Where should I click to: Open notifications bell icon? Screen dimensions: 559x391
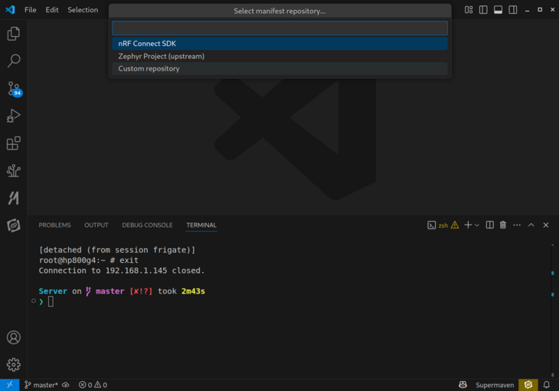[x=547, y=385]
